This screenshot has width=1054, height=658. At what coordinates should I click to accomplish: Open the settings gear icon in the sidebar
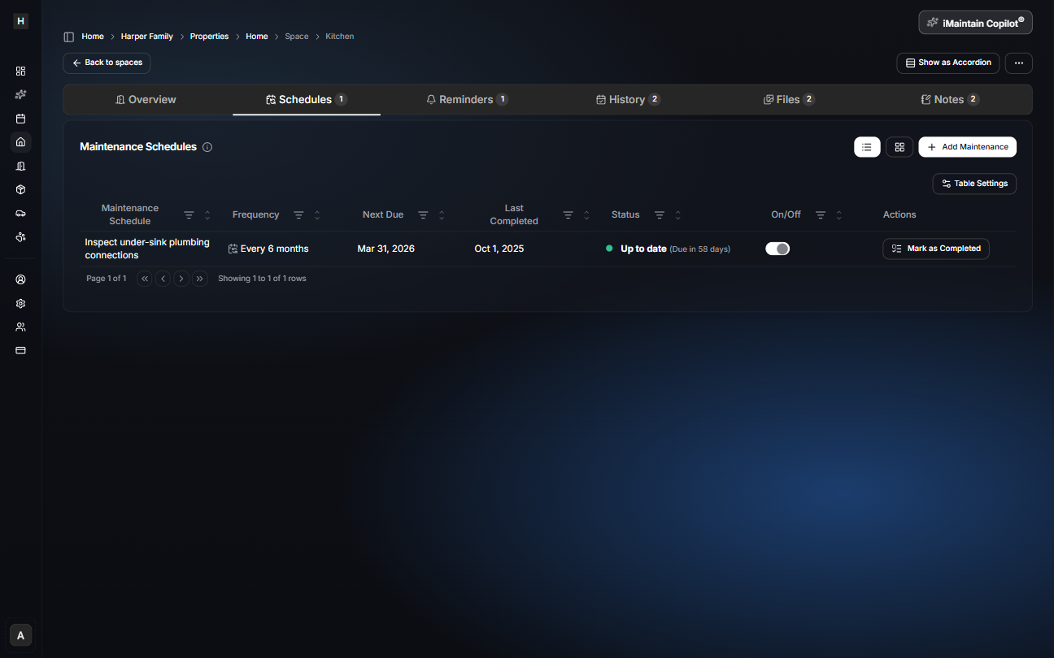click(20, 303)
